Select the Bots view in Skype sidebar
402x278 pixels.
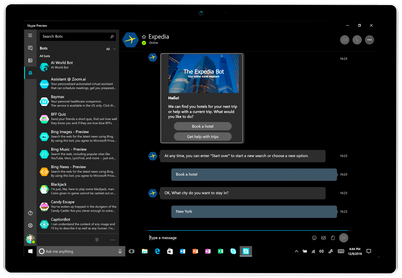tap(30, 73)
